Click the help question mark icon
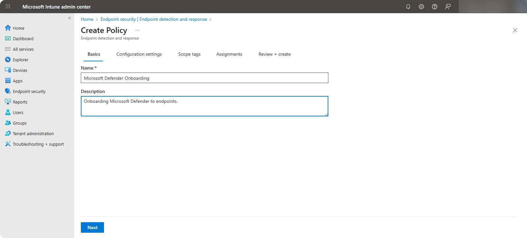This screenshot has width=527, height=238. pos(435,7)
